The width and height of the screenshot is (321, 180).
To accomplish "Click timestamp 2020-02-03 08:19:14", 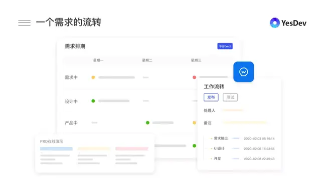I will [x=259, y=138].
